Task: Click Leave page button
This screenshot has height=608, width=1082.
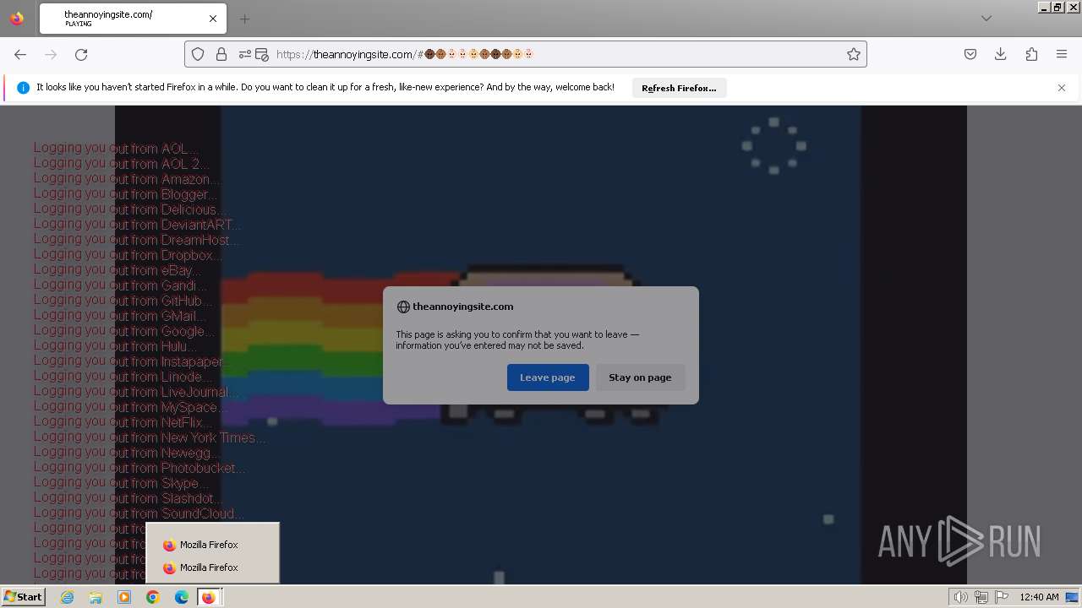Action: (548, 377)
